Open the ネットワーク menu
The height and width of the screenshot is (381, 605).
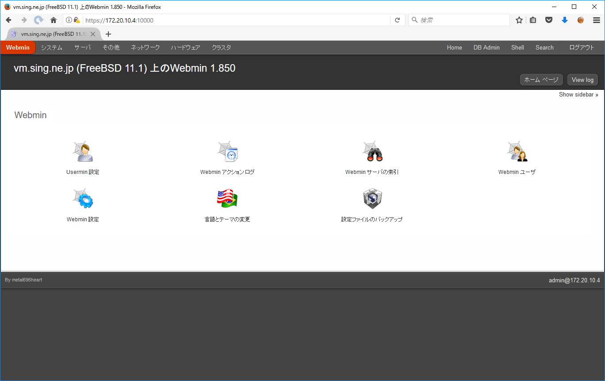[x=146, y=47]
